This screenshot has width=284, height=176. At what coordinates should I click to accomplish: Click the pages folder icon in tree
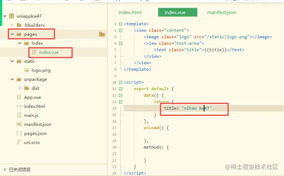[19, 34]
